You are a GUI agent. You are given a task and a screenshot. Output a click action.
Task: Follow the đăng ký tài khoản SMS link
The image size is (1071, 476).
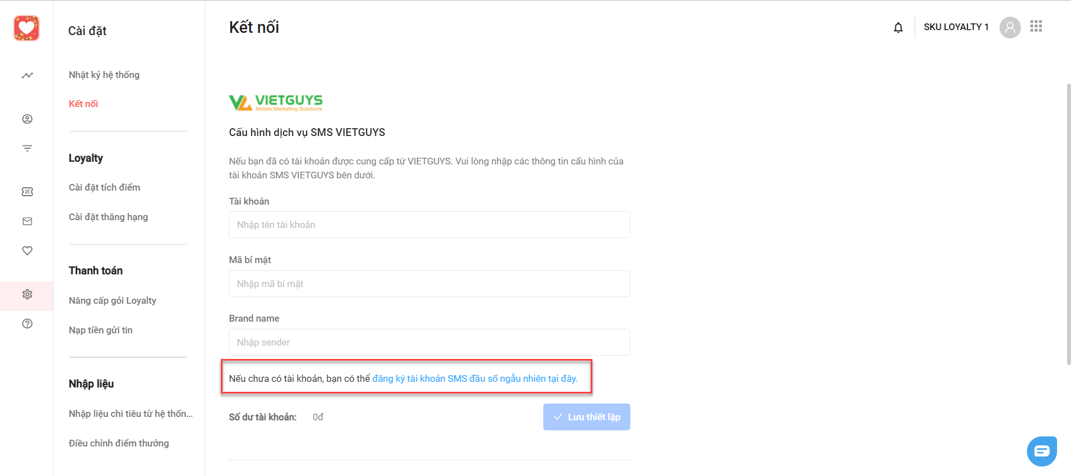pyautogui.click(x=475, y=378)
